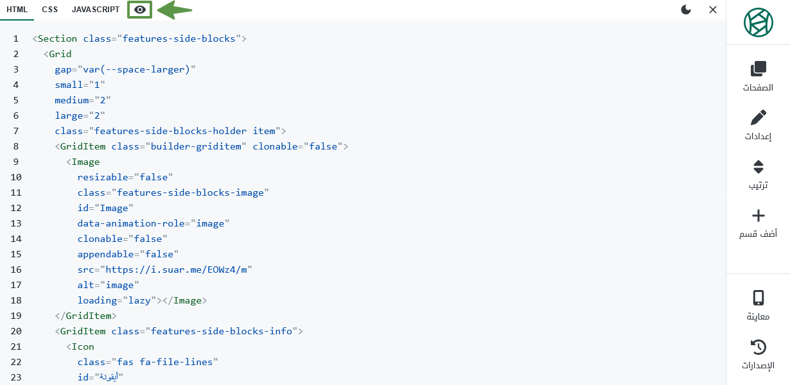
Task: Select the HTML tab
Action: click(17, 10)
